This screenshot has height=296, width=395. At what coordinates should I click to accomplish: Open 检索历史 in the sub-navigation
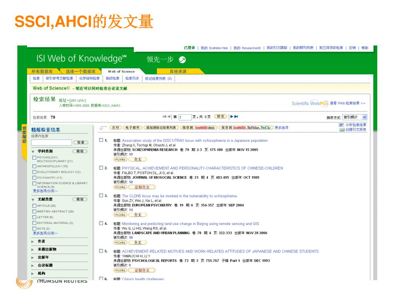[132, 78]
